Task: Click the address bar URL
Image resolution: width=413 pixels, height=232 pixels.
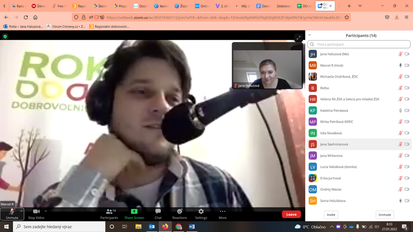Action: tap(224, 17)
